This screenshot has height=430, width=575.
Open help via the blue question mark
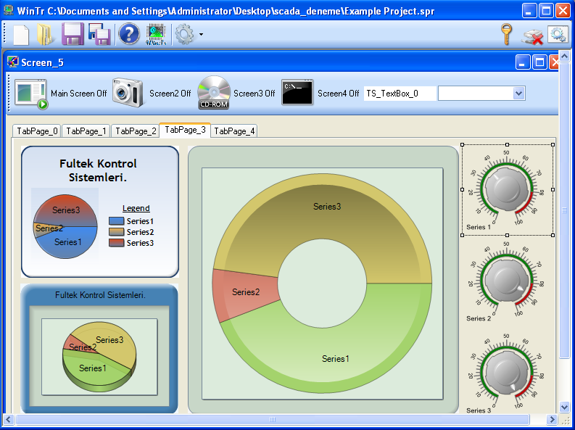pyautogui.click(x=128, y=34)
